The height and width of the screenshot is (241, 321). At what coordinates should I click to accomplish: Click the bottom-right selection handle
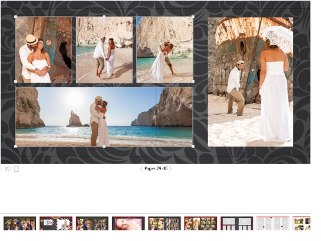click(x=193, y=146)
